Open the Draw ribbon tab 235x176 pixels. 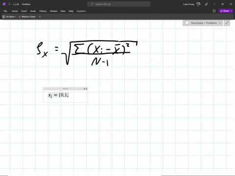coord(33,11)
